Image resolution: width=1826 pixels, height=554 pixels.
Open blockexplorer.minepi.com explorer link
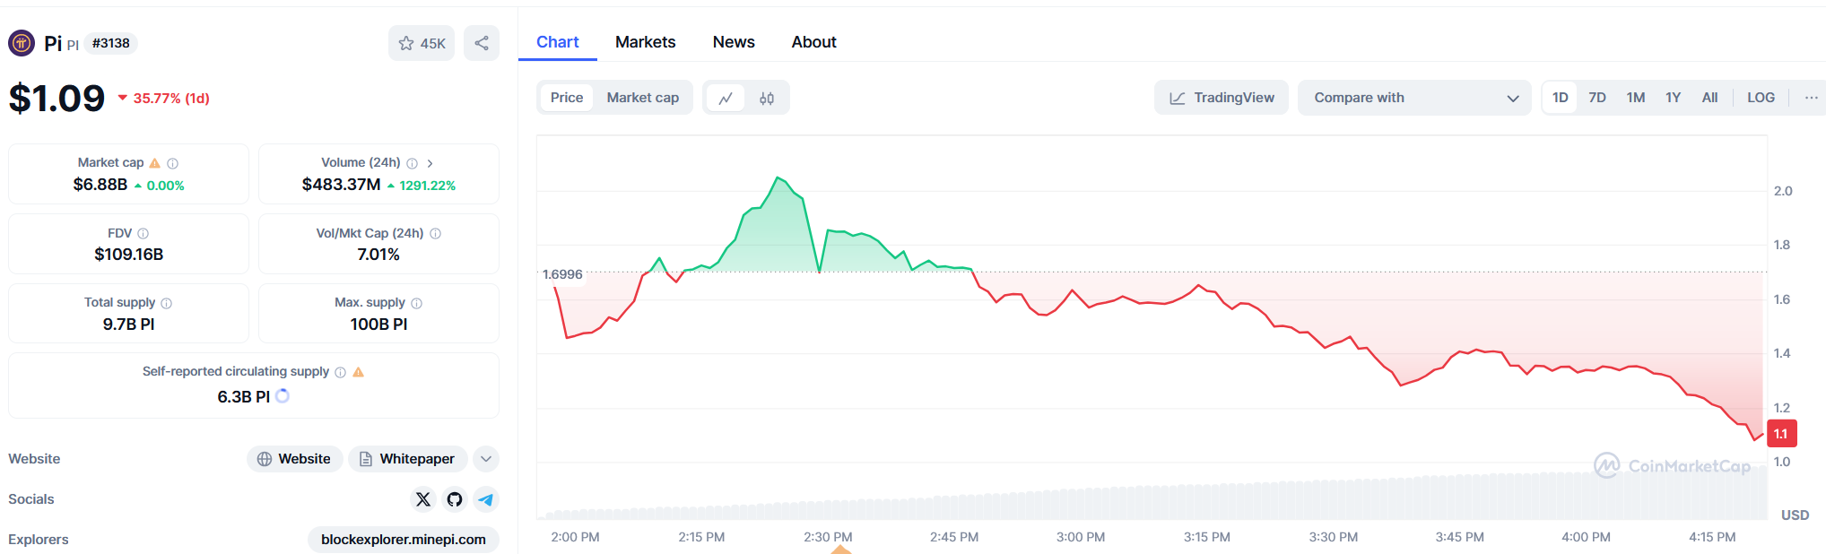[x=404, y=540]
